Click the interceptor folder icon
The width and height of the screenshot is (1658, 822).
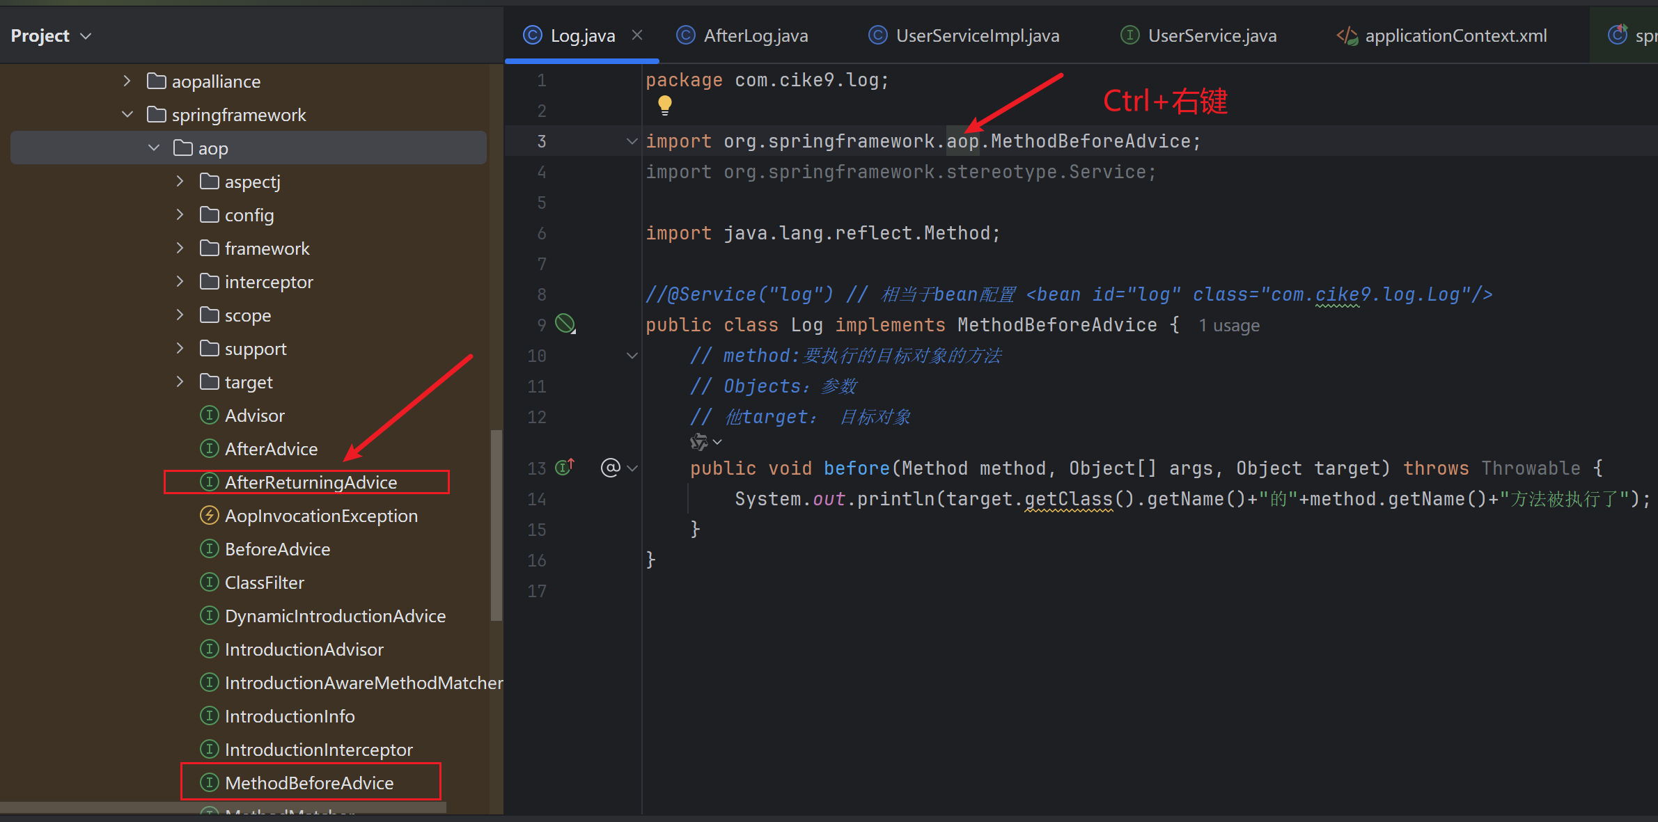point(210,282)
